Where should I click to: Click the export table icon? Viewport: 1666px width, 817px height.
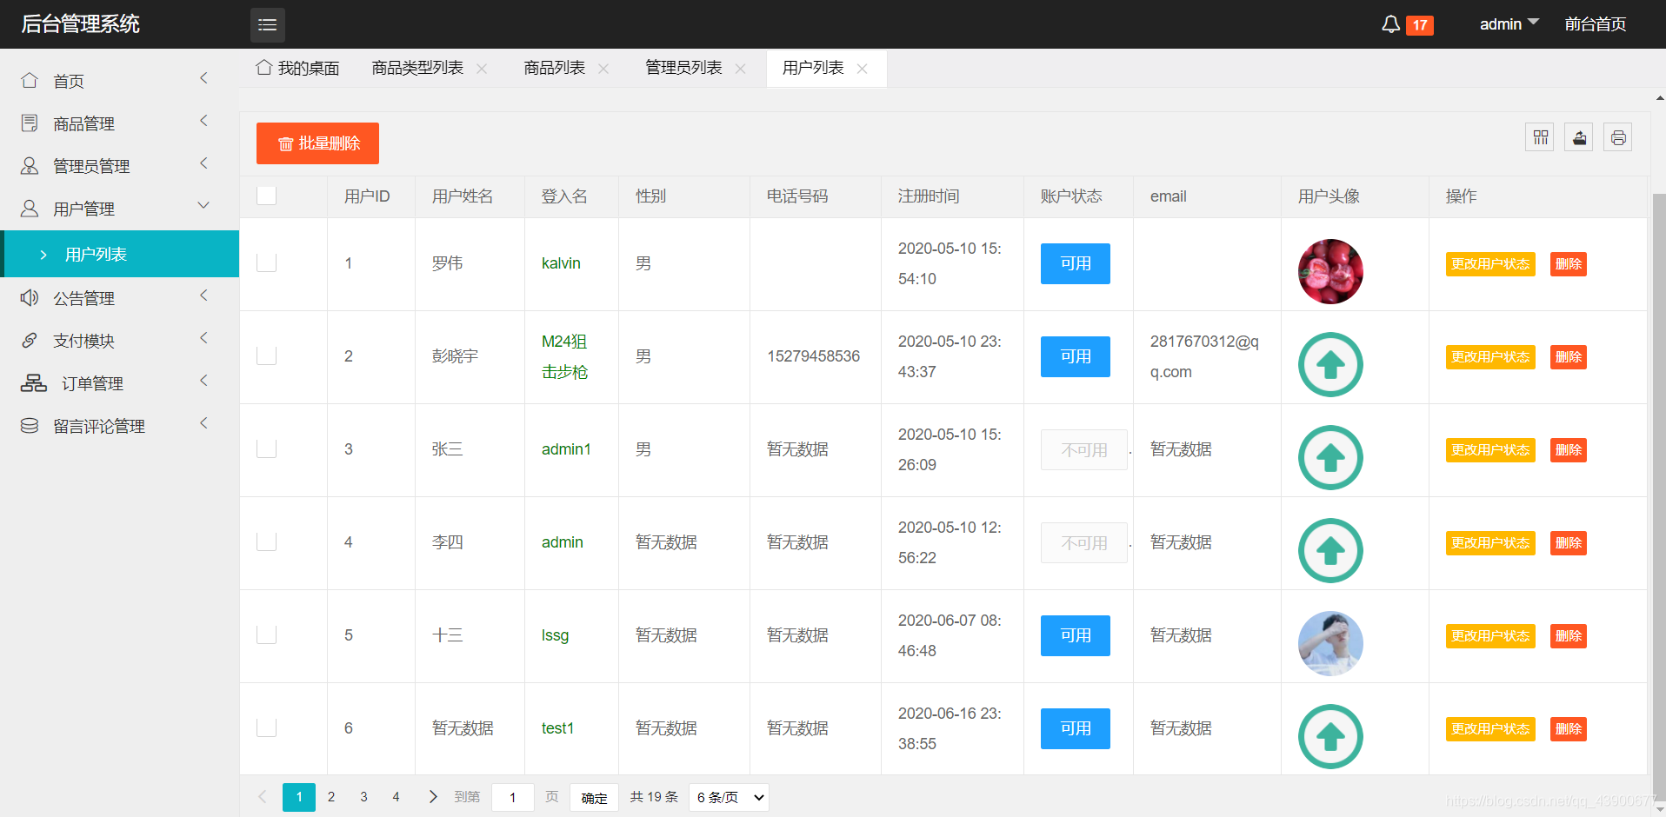coord(1579,137)
